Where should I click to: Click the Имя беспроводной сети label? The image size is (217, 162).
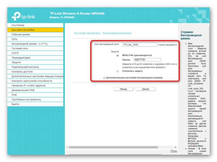tap(107, 44)
